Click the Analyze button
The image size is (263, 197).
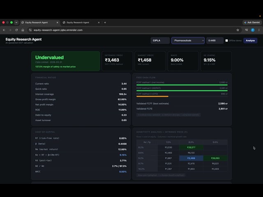coord(250,41)
